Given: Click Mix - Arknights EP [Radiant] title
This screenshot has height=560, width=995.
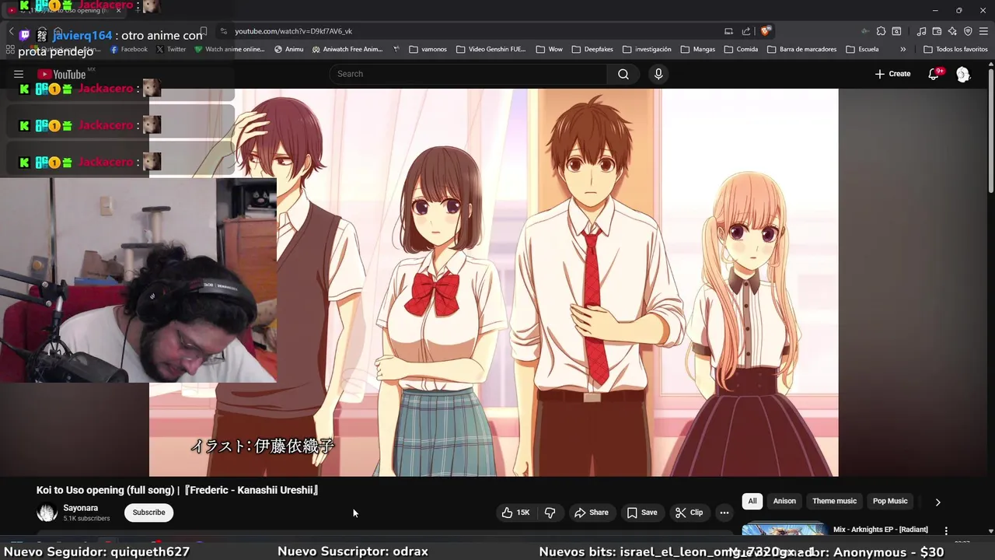Looking at the screenshot, I should [880, 530].
